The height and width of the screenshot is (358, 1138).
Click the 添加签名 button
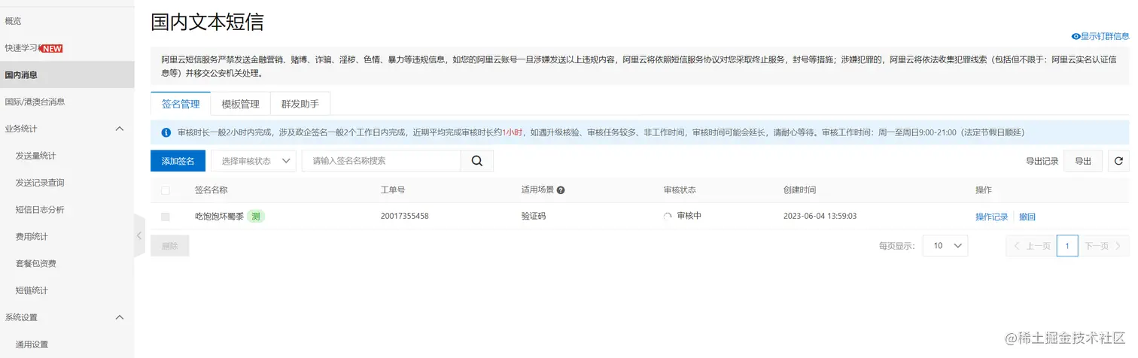178,161
